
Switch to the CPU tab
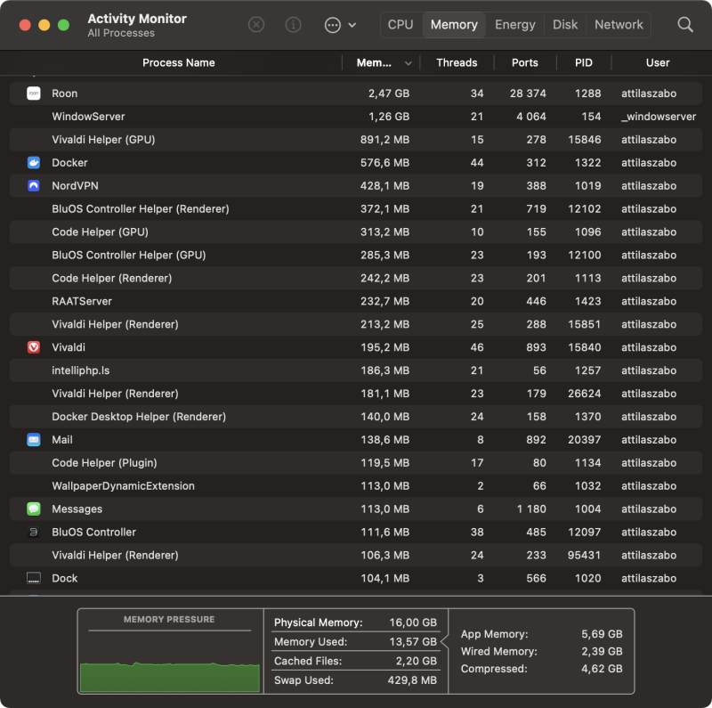[400, 25]
